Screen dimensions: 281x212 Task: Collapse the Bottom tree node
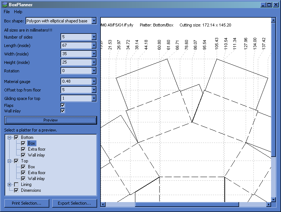click(x=10, y=137)
